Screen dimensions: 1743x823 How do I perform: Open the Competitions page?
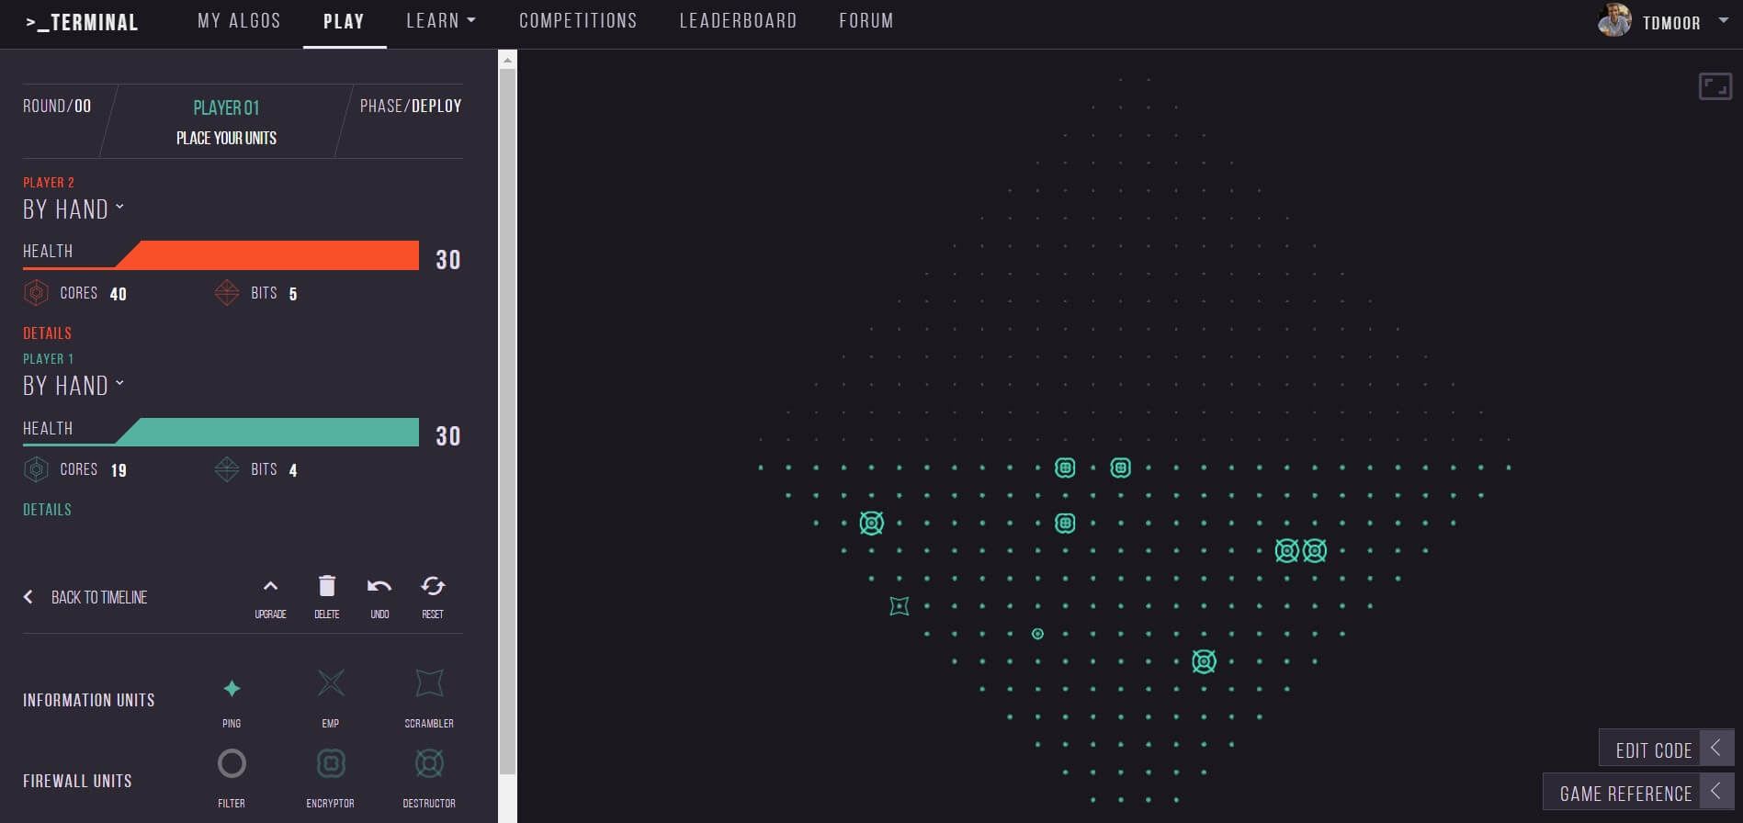pos(578,20)
